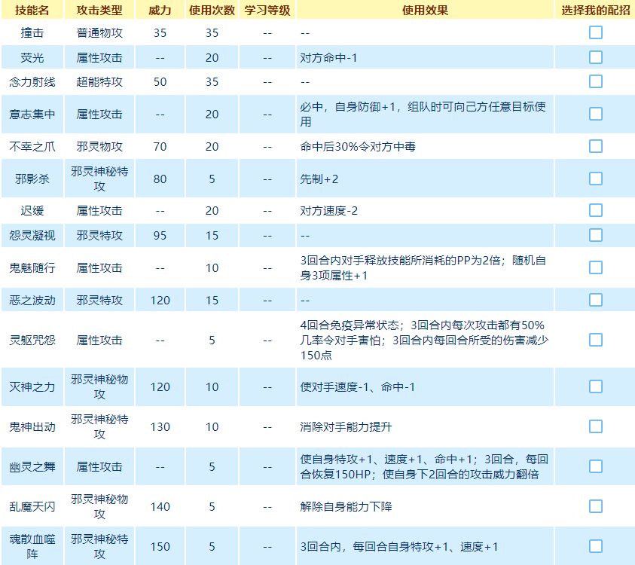Click the 使用次数 column header

[x=212, y=10]
